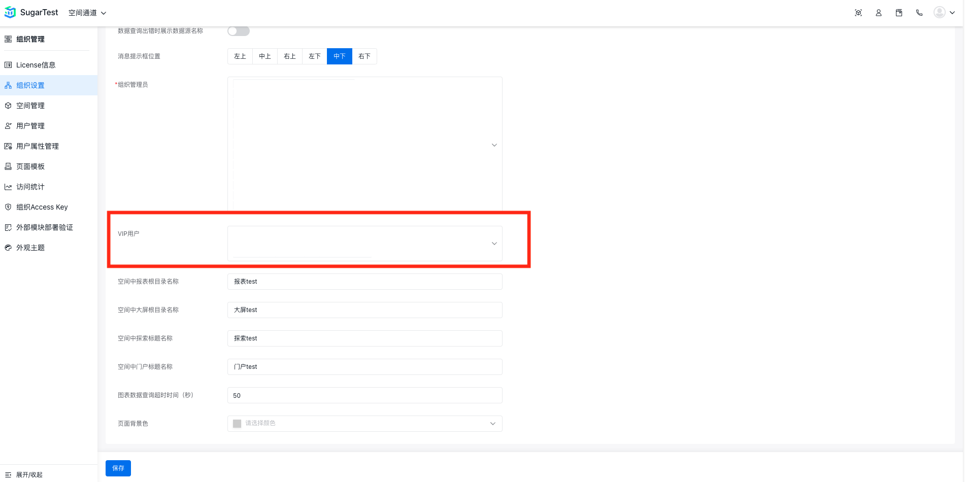Screen dimensions: 965x482
Task: Select 右下 message position
Action: point(364,56)
